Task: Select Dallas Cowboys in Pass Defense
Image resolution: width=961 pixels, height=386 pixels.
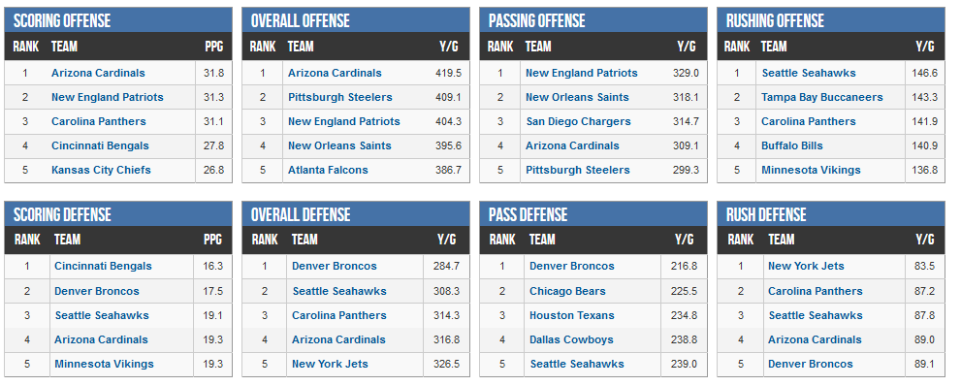Action: (571, 339)
